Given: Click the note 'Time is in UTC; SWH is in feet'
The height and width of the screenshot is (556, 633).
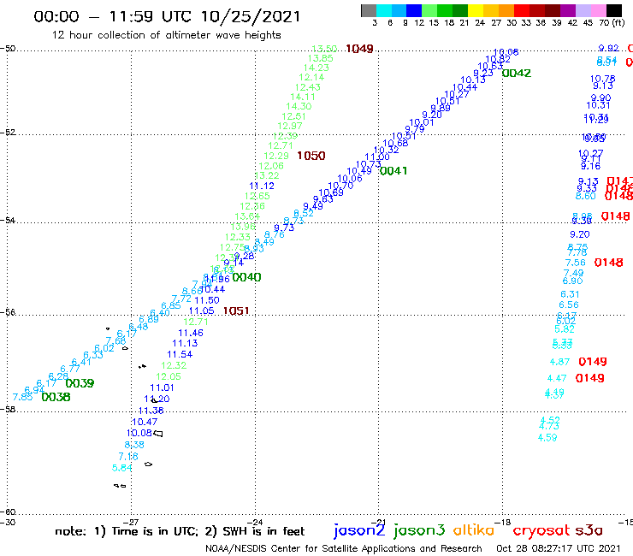Looking at the screenshot, I should 180,531.
